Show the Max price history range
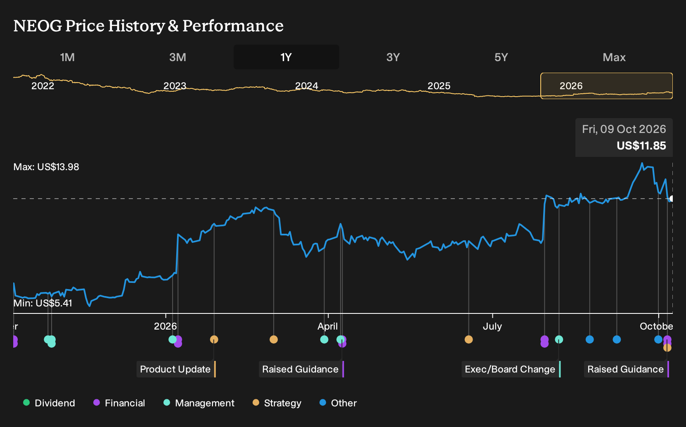This screenshot has height=427, width=686. coord(614,57)
